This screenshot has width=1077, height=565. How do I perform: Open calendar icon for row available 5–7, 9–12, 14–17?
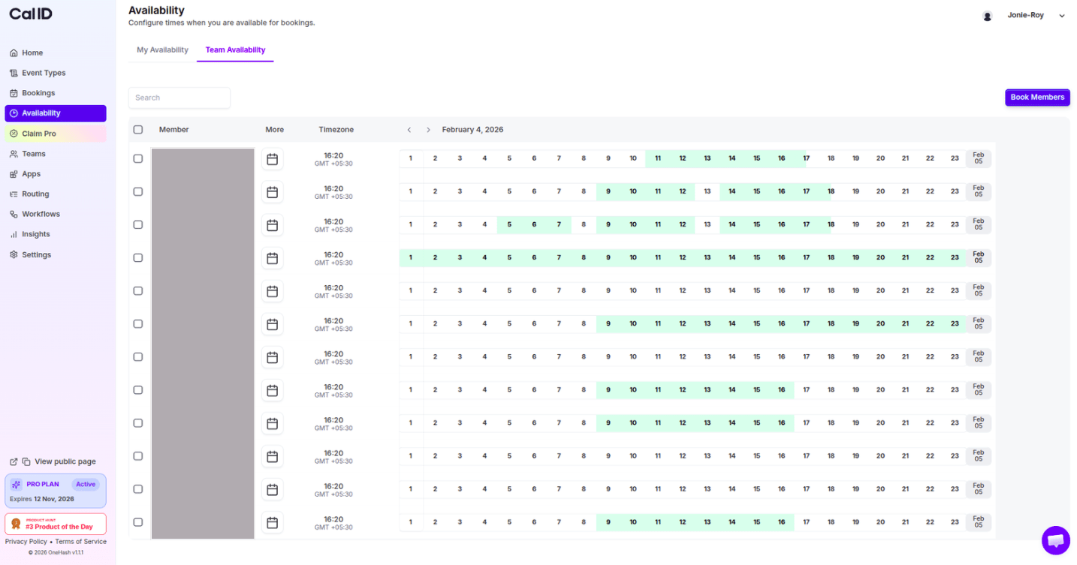point(272,225)
